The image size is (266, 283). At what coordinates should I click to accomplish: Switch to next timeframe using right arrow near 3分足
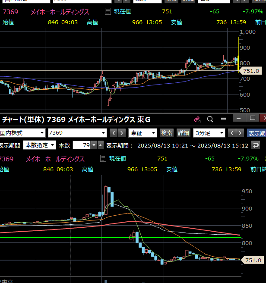point(240,133)
